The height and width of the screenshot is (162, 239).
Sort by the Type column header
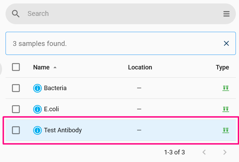pos(222,67)
